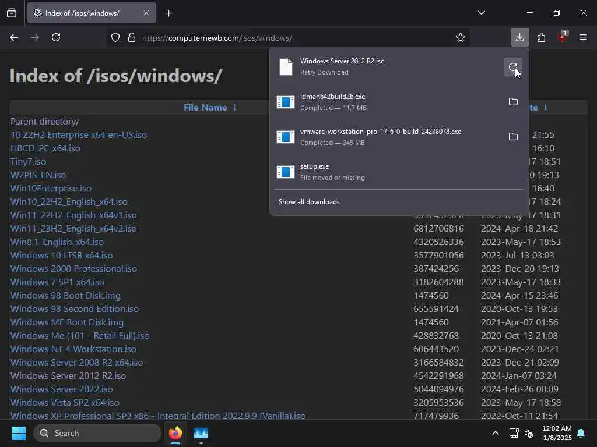
Task: Close the Index of /isos/windows/ tab
Action: click(146, 13)
